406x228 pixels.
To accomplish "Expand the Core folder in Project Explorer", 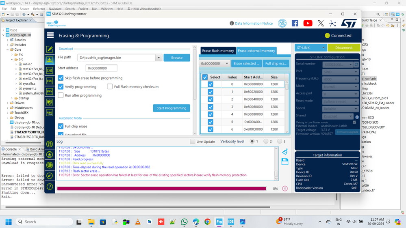I will (8, 49).
